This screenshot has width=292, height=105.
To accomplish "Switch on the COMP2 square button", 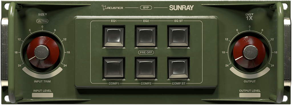I will point(146,68).
